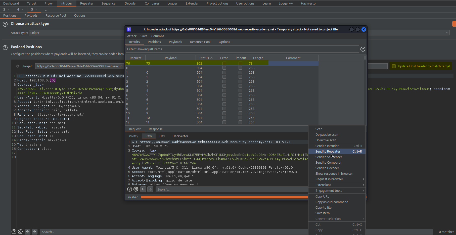
Task: Click the attack window request search field
Action: tap(232, 190)
